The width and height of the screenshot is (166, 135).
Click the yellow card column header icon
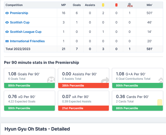pyautogui.click(x=103, y=5)
